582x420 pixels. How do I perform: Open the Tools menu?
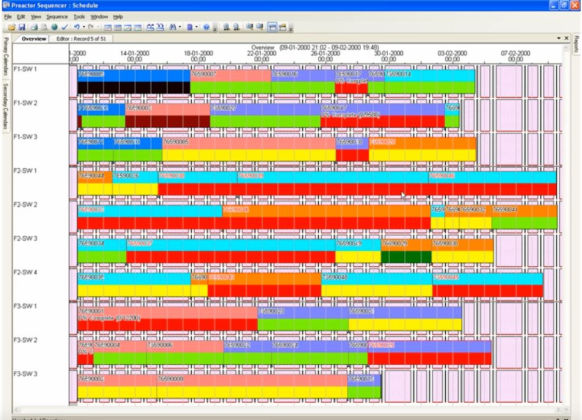click(x=79, y=17)
